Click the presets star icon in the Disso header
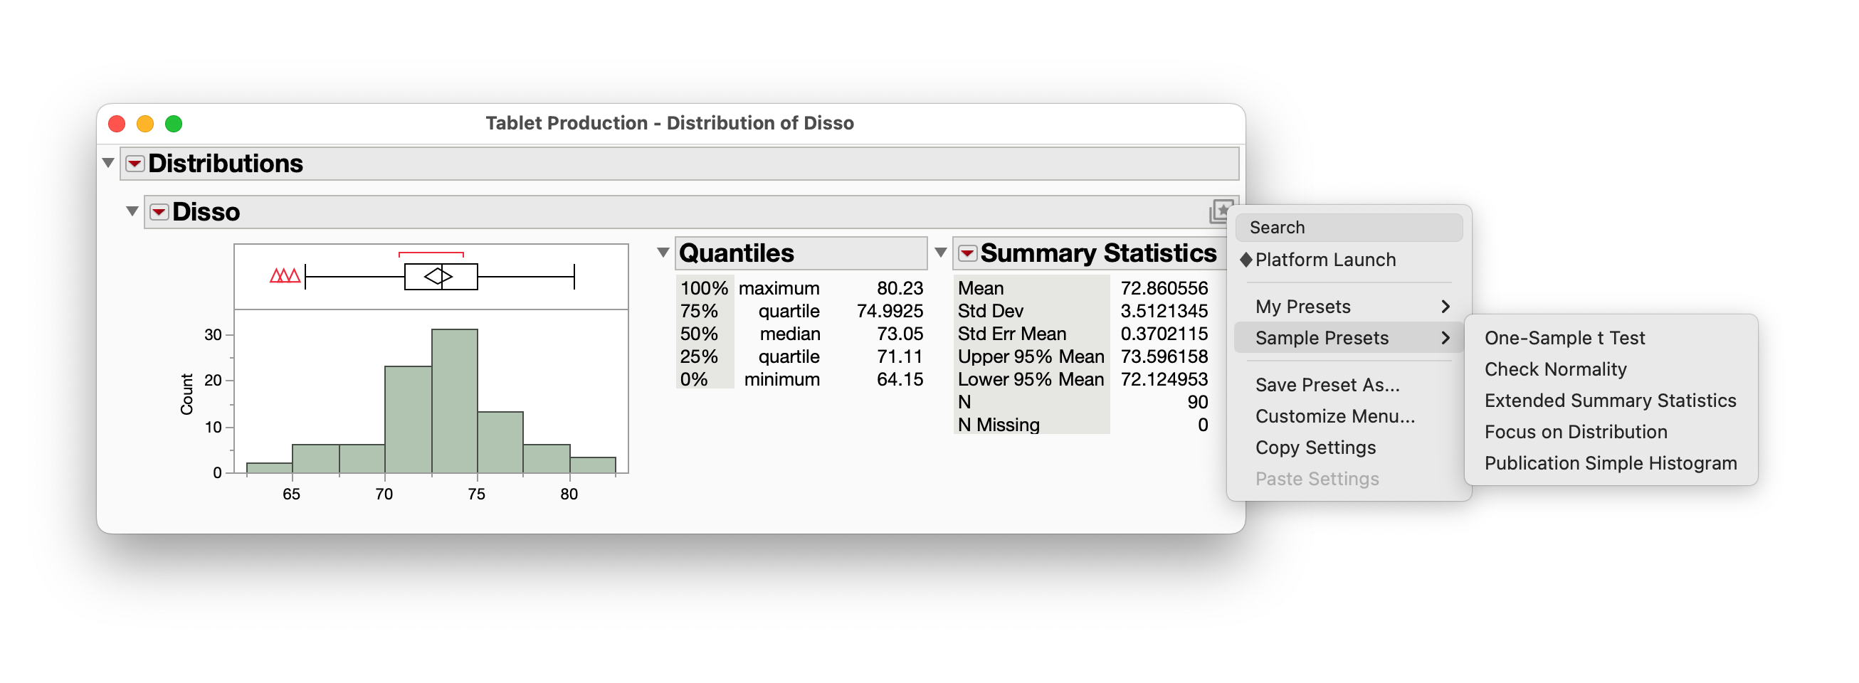The height and width of the screenshot is (683, 1859). [x=1219, y=211]
